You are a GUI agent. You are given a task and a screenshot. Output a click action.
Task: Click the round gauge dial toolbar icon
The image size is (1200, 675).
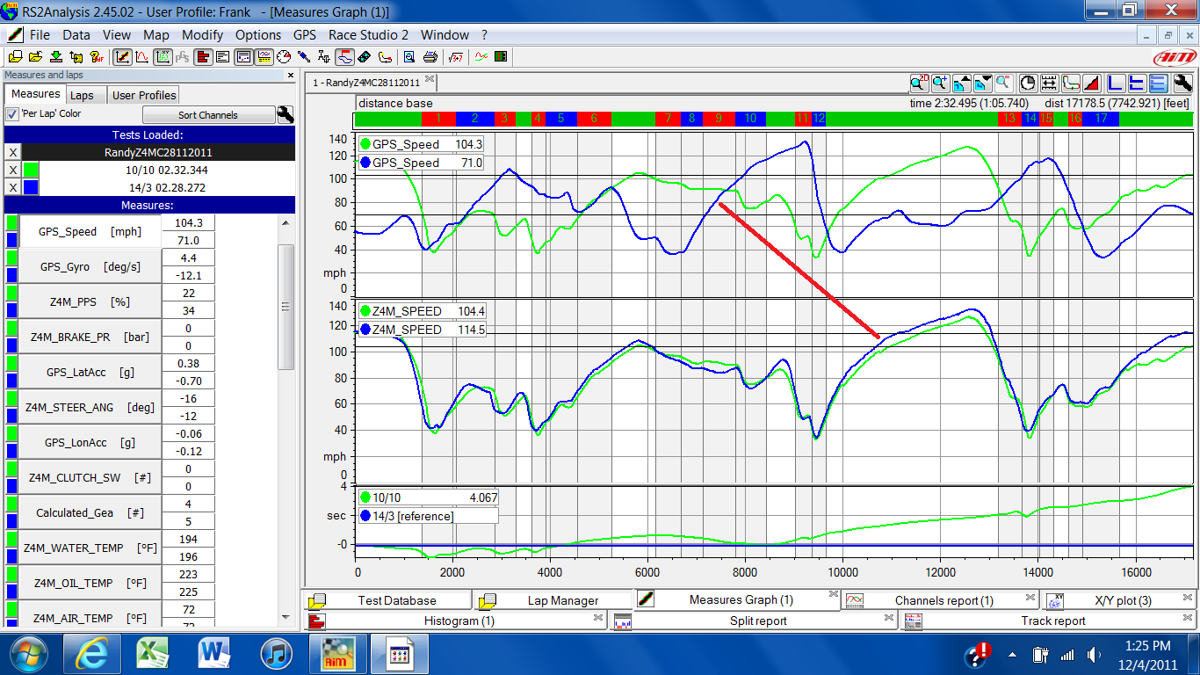pos(284,57)
